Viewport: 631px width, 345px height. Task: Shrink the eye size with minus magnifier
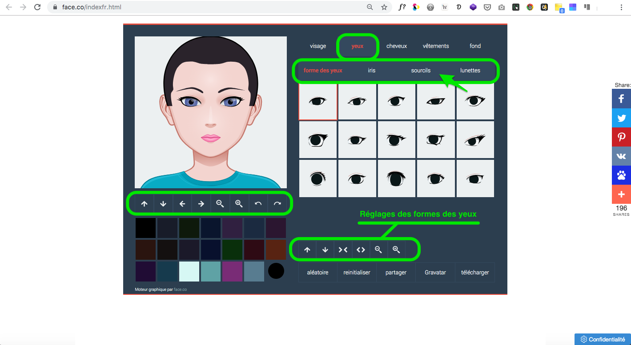click(378, 250)
